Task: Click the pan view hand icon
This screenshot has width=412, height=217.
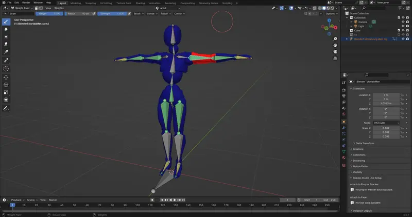Action: [x=335, y=45]
